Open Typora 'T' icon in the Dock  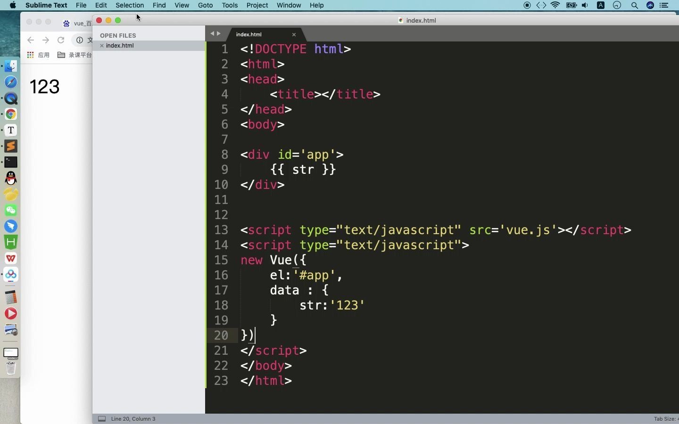[x=11, y=130]
